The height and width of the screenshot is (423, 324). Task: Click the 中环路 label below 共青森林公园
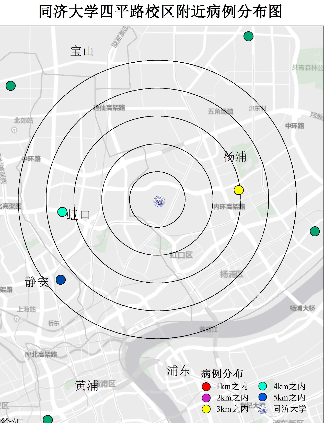tap(295, 126)
